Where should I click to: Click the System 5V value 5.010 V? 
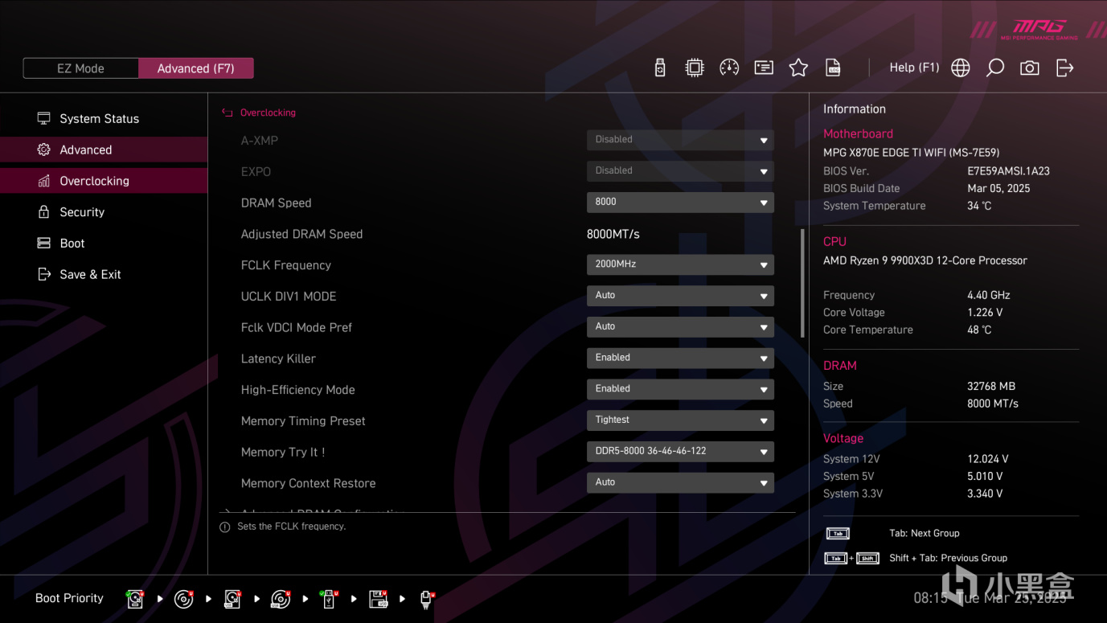(x=985, y=477)
